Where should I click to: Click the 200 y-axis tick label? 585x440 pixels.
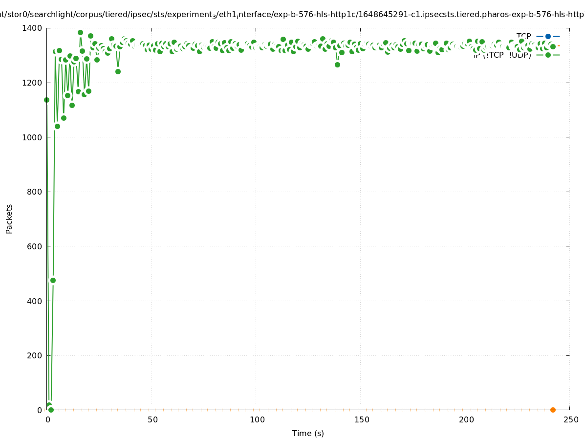35,355
